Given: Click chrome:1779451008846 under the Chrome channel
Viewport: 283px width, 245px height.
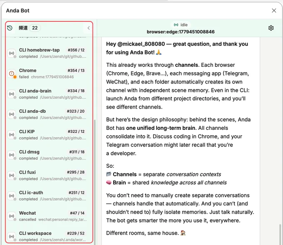Looking at the screenshot, I should tap(52, 77).
